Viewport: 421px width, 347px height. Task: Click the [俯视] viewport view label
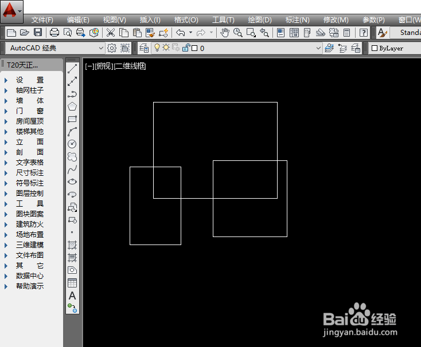pos(104,66)
